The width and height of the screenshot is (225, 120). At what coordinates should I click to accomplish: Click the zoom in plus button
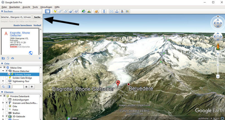tap(218, 54)
